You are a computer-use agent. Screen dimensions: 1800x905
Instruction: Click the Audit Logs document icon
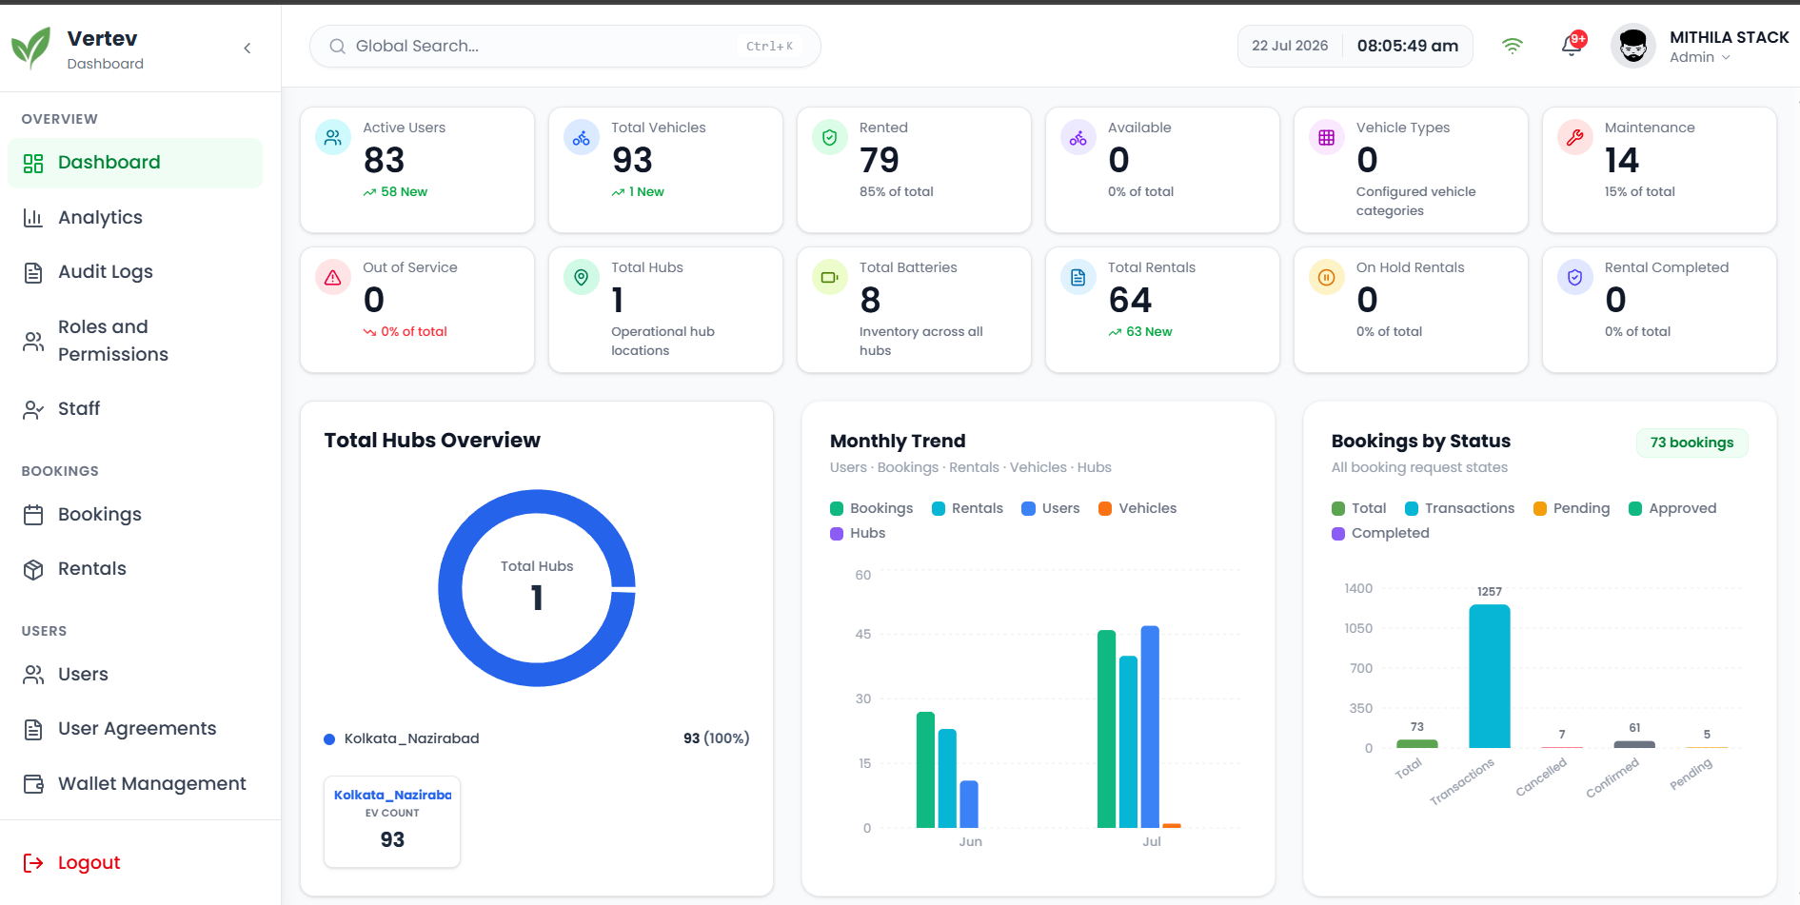pyautogui.click(x=33, y=273)
